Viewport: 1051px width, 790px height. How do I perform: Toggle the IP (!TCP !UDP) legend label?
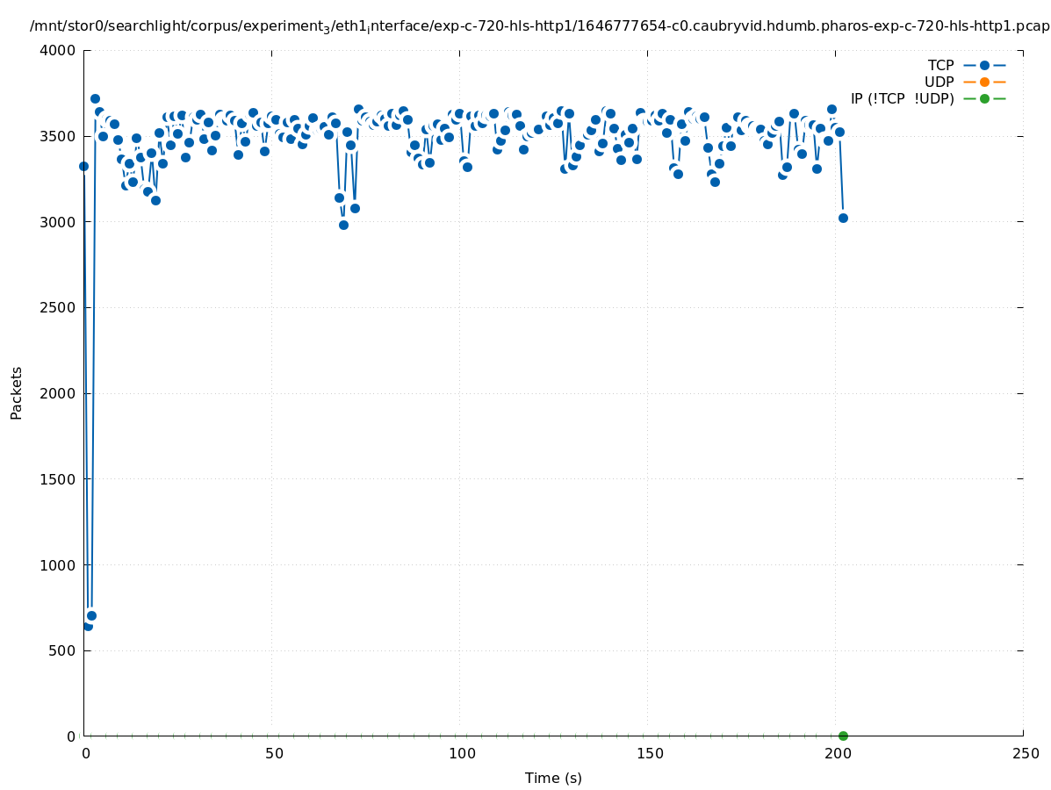tap(902, 98)
